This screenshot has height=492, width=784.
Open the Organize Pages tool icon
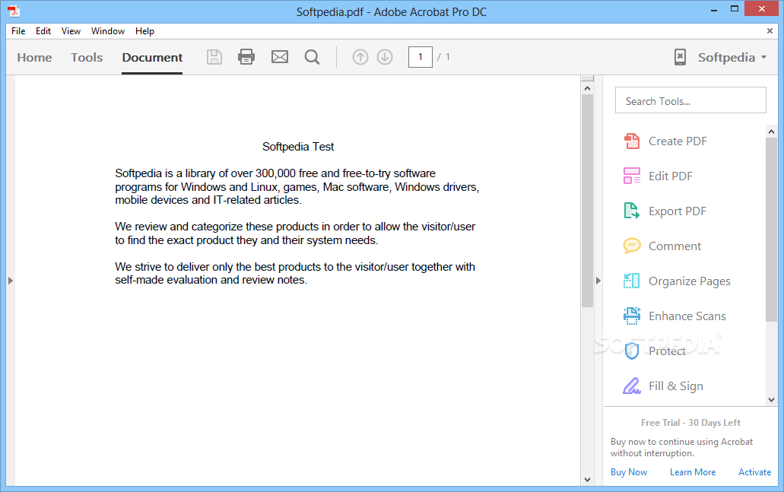pos(631,281)
